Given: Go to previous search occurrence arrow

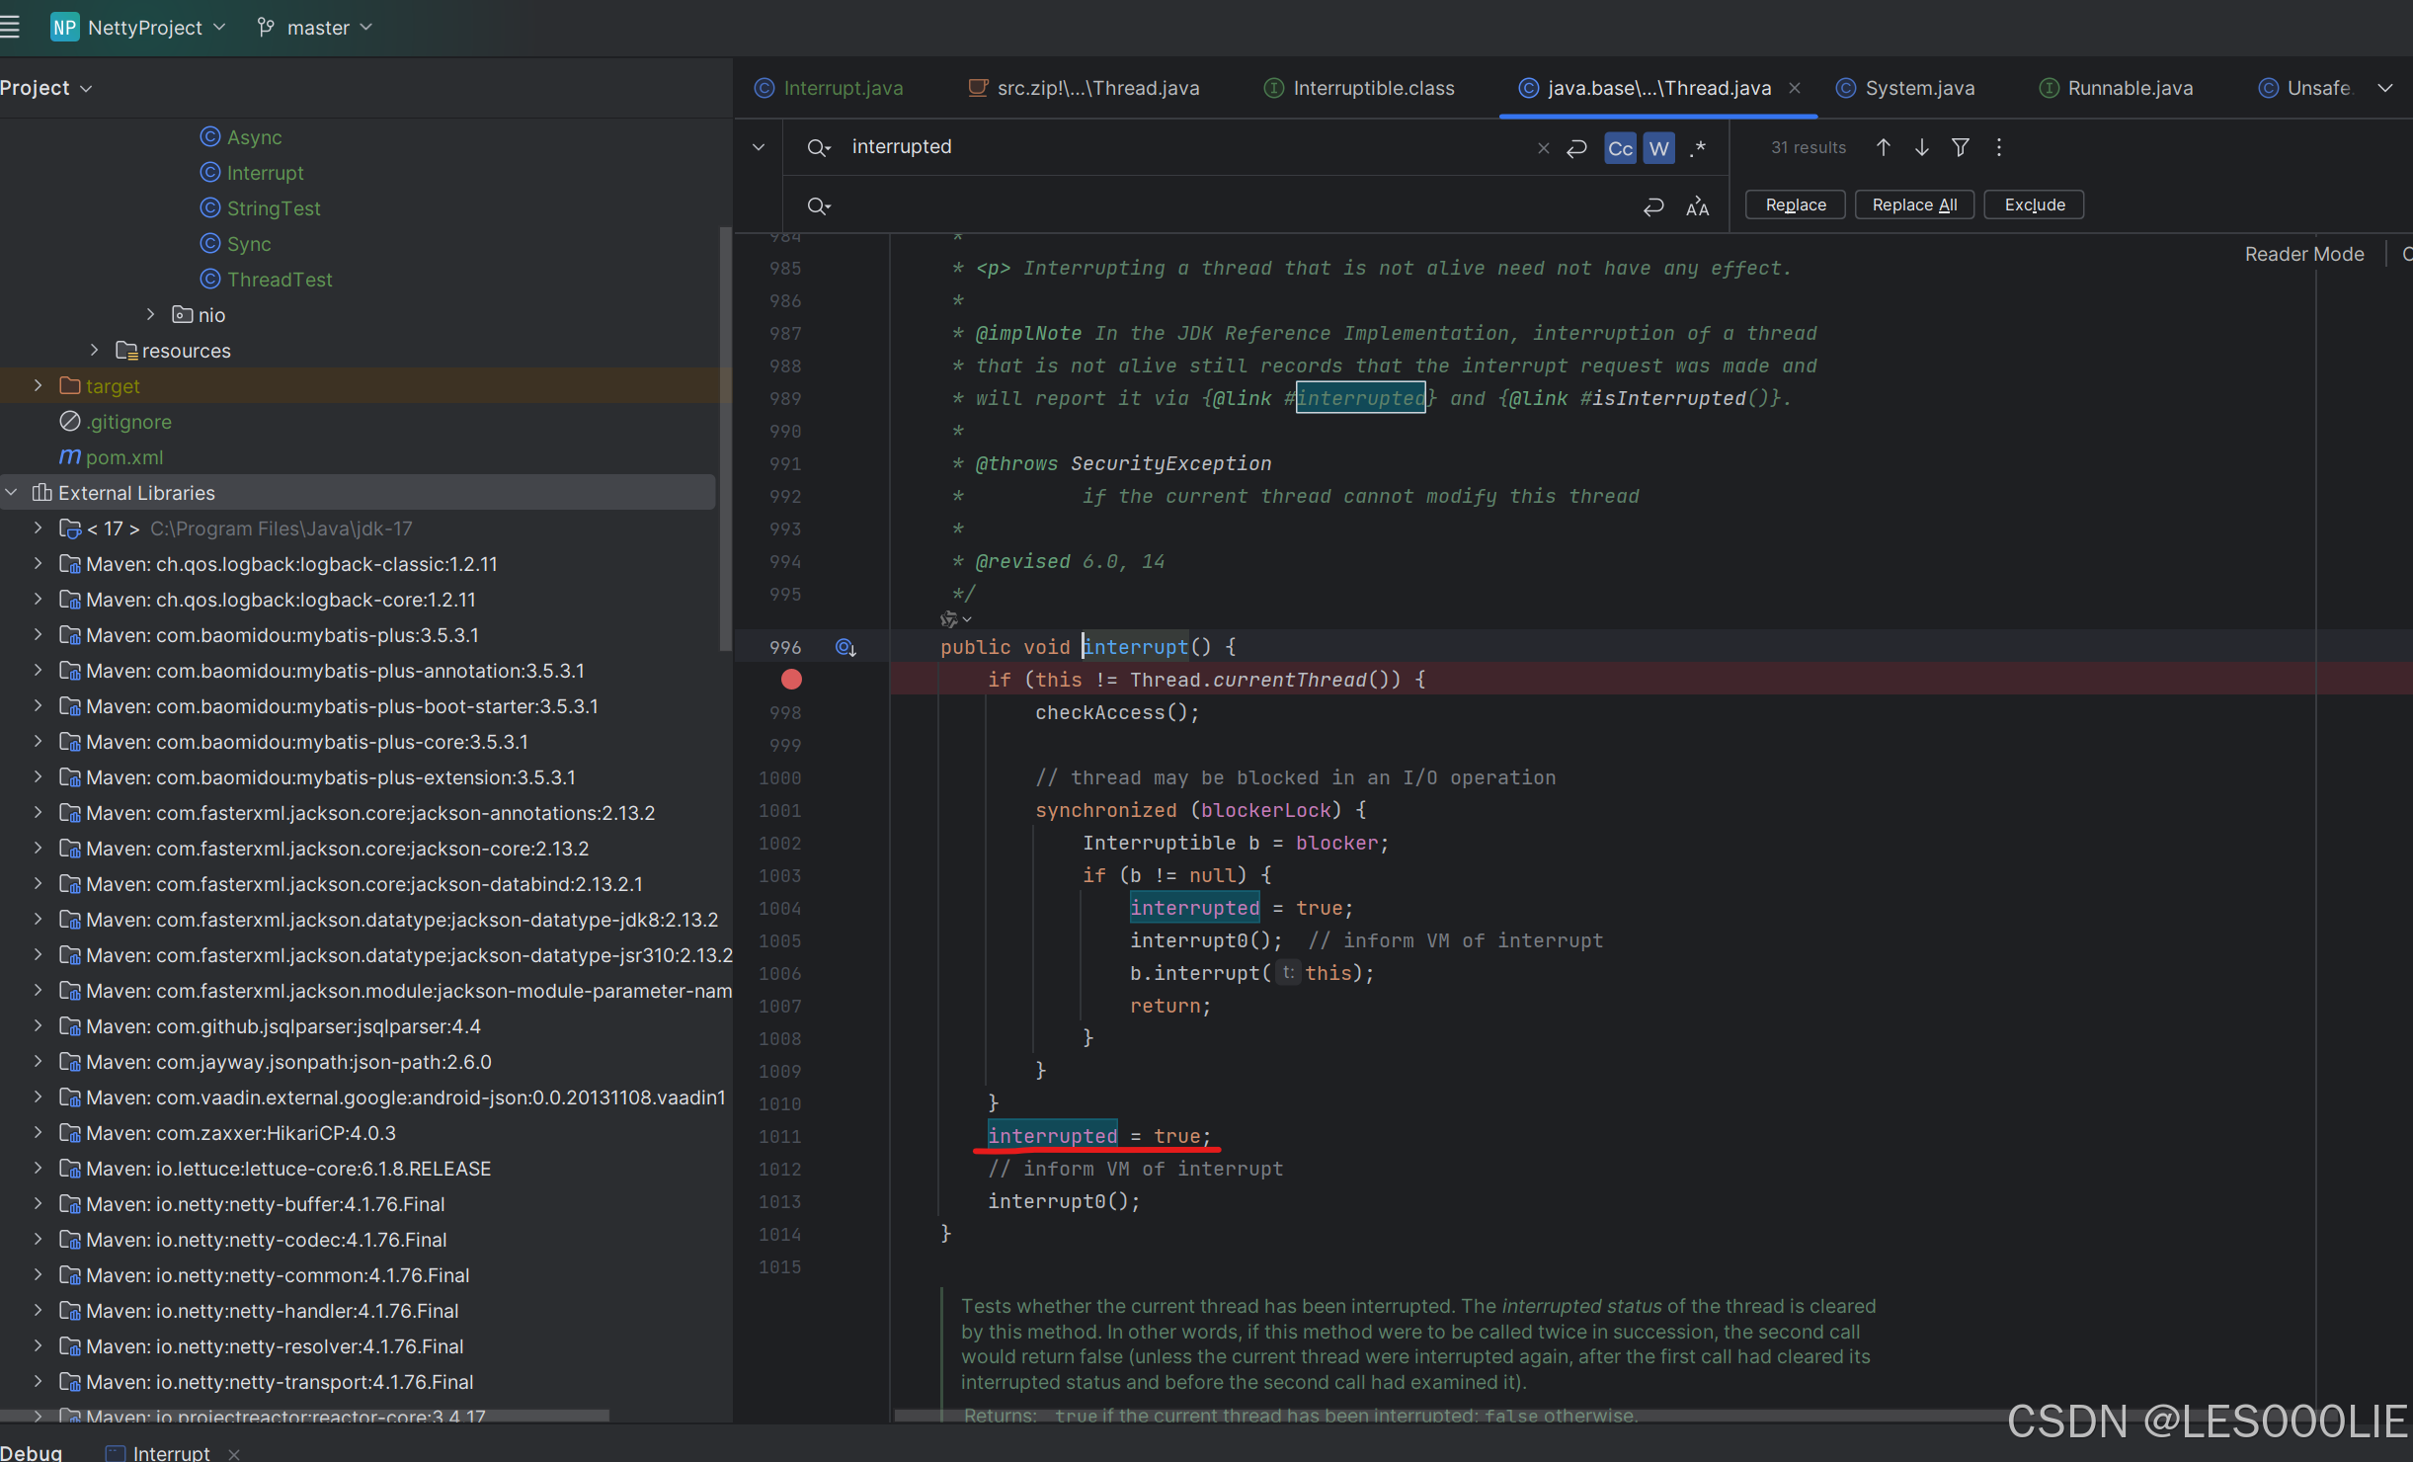Looking at the screenshot, I should (1883, 147).
